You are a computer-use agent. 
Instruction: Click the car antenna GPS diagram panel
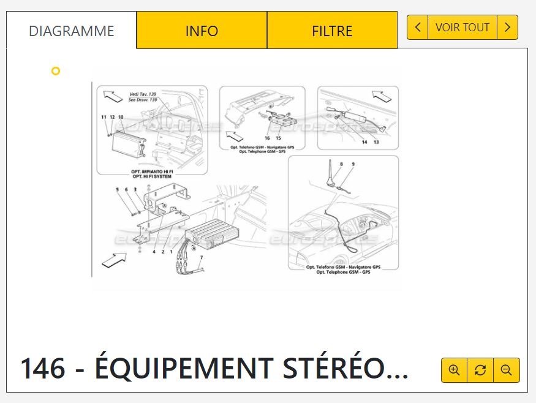[x=343, y=213]
